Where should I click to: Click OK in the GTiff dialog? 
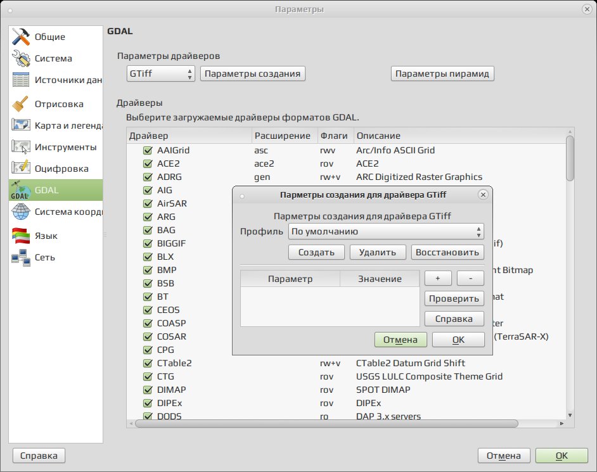click(x=458, y=340)
